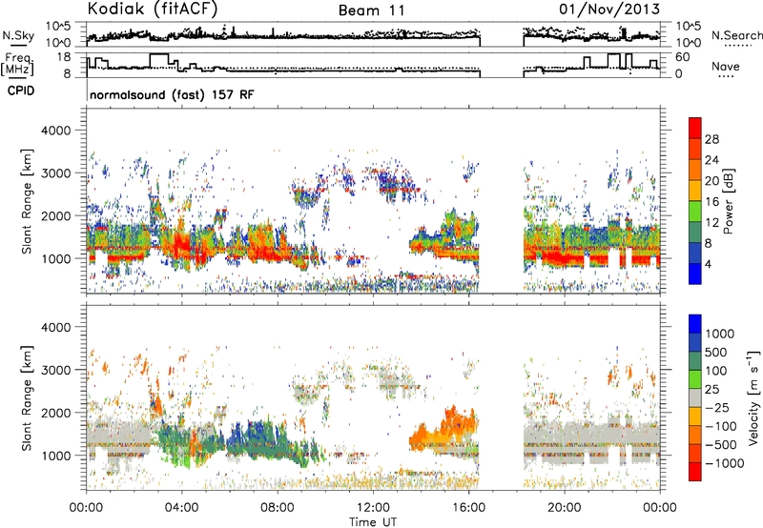
Task: Click the 'Kodiak (fitACF)' title text
Action: pos(153,9)
